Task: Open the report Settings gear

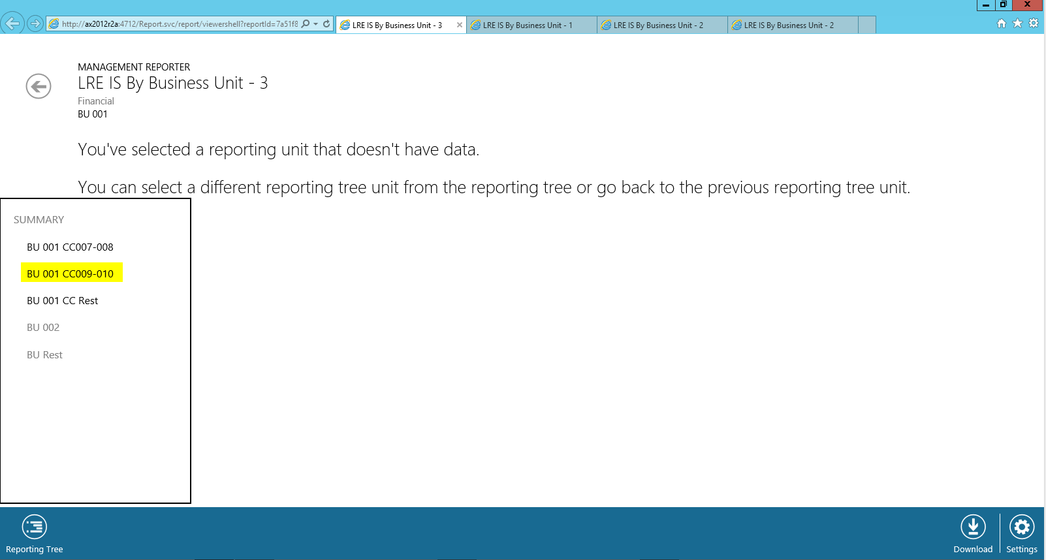Action: tap(1021, 527)
